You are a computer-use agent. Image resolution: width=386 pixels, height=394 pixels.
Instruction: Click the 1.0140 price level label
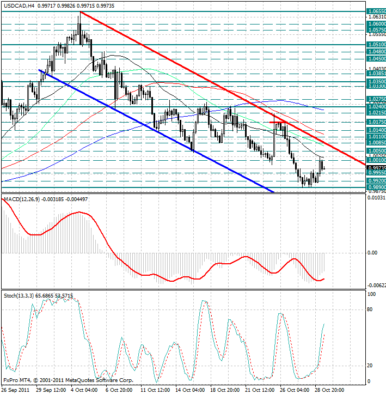(x=376, y=130)
